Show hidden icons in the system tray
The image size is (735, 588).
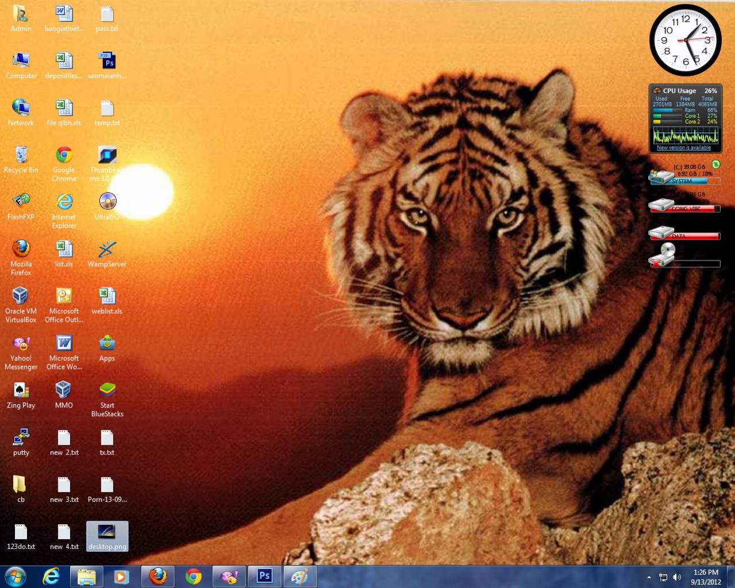coord(649,577)
